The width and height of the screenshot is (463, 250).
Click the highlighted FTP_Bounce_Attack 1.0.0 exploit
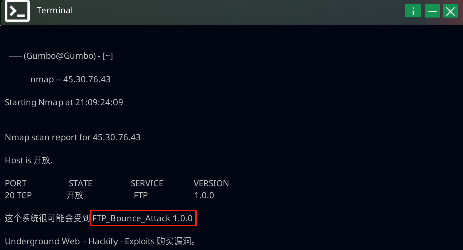pos(143,219)
